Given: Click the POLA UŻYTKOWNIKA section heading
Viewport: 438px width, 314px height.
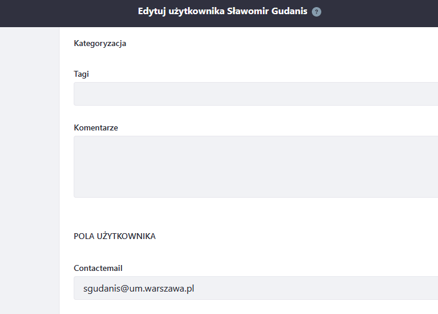Looking at the screenshot, I should [x=114, y=236].
